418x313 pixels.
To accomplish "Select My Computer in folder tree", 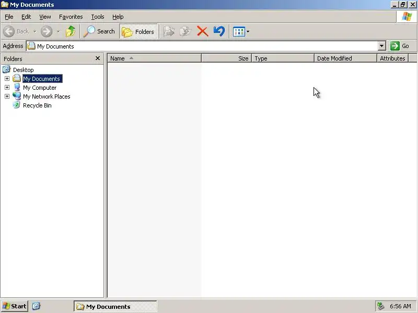I will 40,88.
